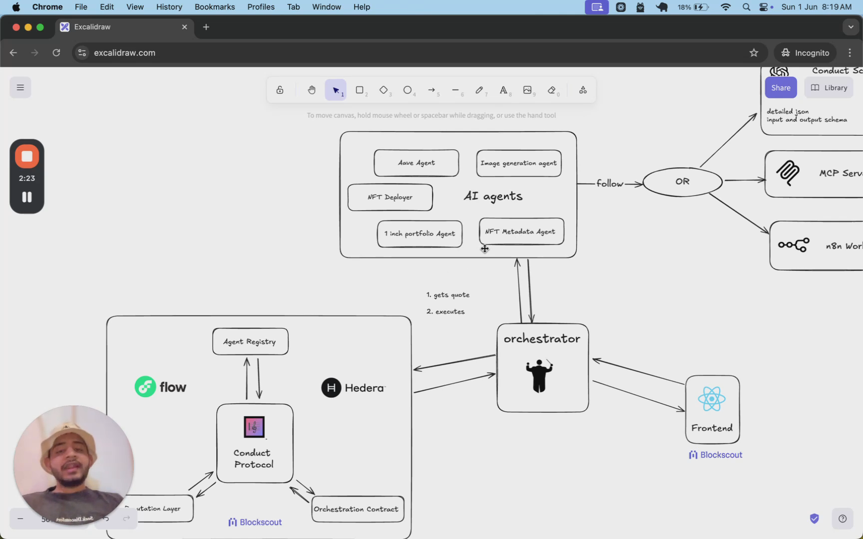Select the NFT Deployer box
The height and width of the screenshot is (539, 863).
tap(390, 197)
